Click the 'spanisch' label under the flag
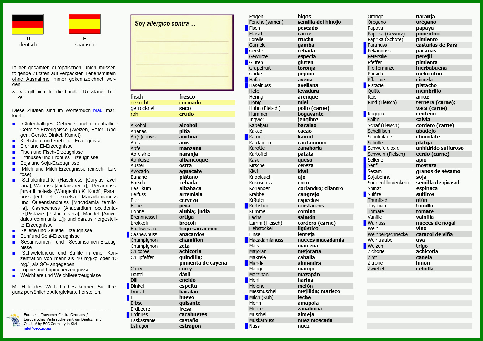483x341 pixels. [84, 45]
